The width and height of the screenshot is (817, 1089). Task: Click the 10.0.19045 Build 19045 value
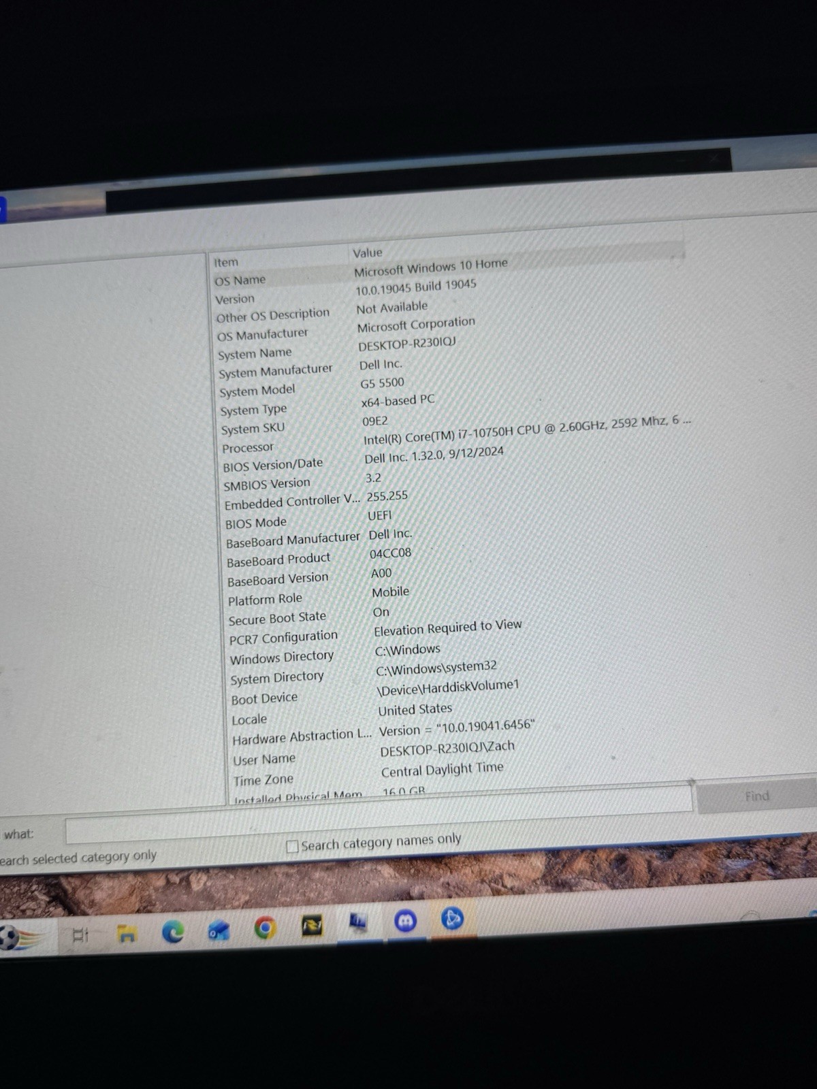point(416,287)
